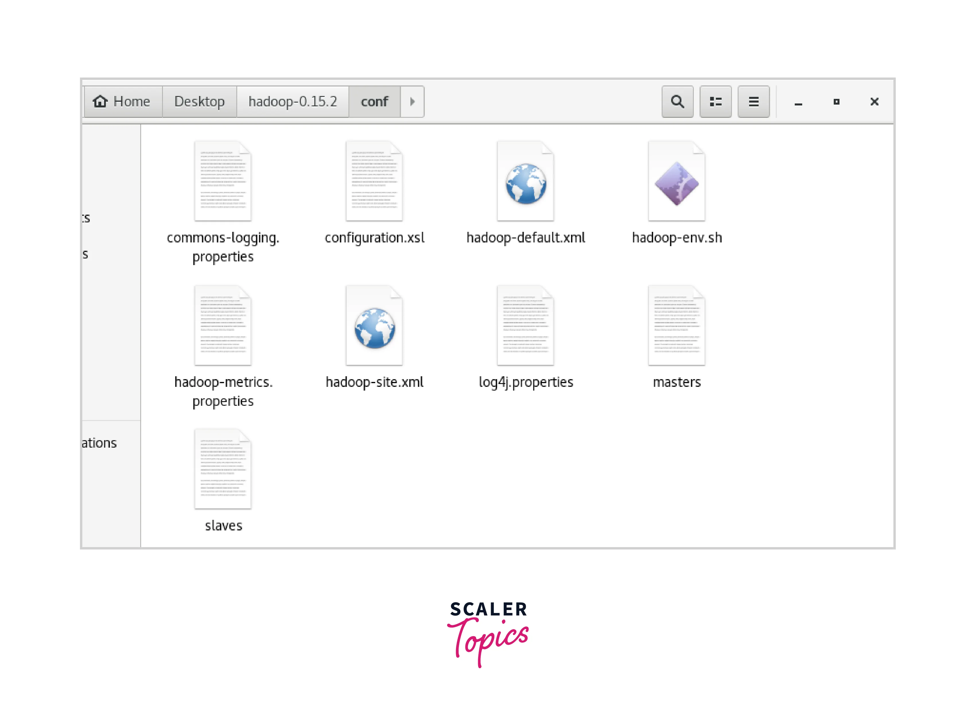Viewport: 976px width, 723px height.
Task: Open the search magnifier button
Action: coord(677,101)
